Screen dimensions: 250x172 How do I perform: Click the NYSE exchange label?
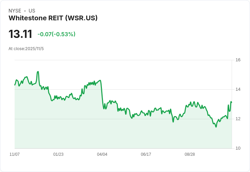tap(15, 11)
